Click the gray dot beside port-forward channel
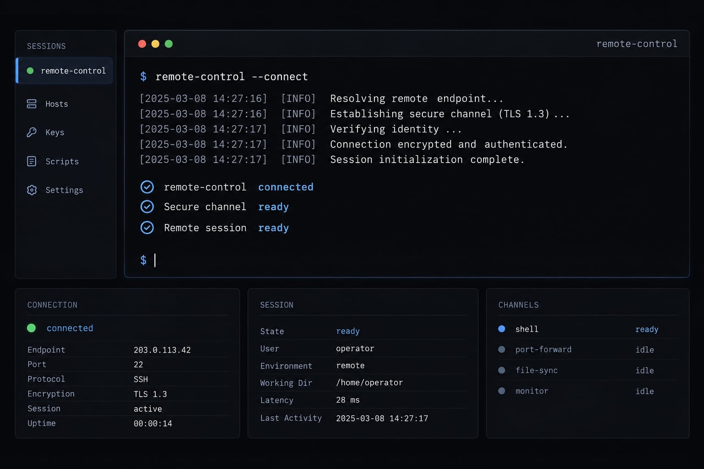The height and width of the screenshot is (469, 704). pos(502,349)
